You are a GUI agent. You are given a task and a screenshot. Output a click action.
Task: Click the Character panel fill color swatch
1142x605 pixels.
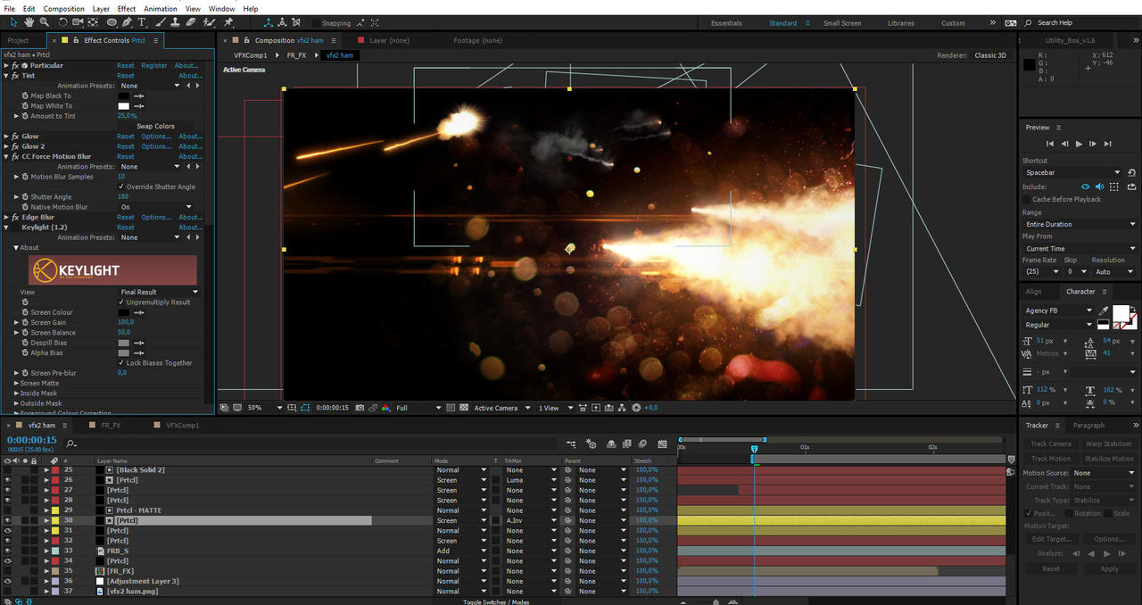[x=1121, y=313]
